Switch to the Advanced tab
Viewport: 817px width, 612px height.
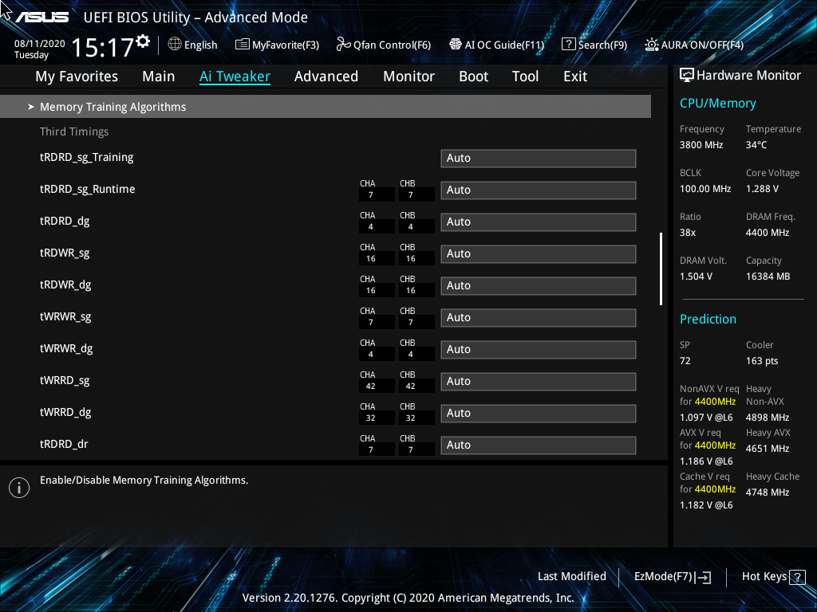[326, 76]
